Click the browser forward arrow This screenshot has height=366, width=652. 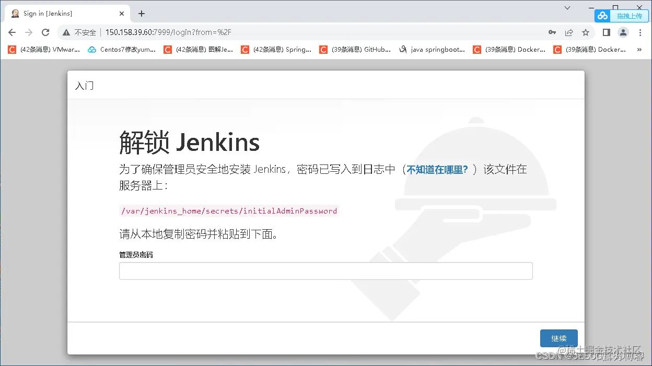click(29, 32)
